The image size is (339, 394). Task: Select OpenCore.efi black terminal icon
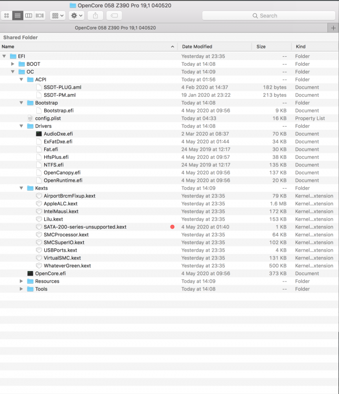pyautogui.click(x=30, y=274)
